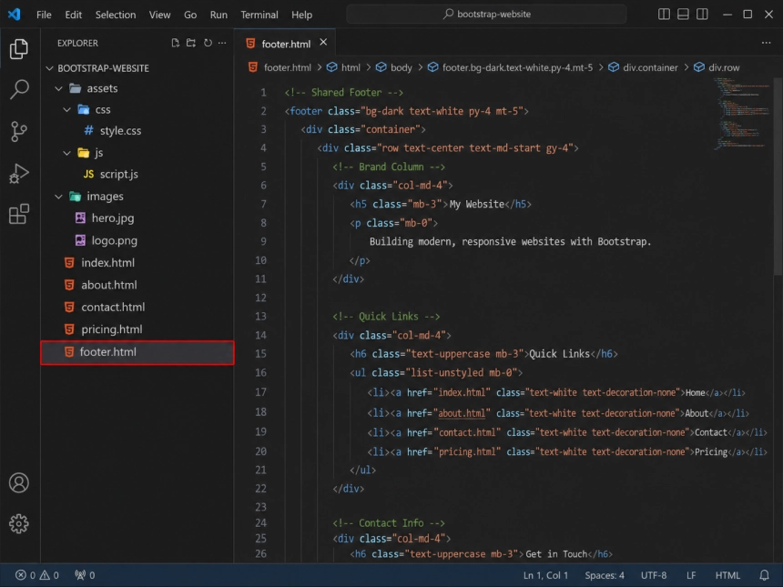Viewport: 783px width, 587px height.
Task: Open the Run menu
Action: click(x=219, y=15)
